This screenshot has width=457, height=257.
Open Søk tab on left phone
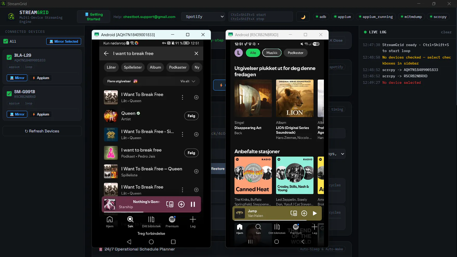point(130,222)
